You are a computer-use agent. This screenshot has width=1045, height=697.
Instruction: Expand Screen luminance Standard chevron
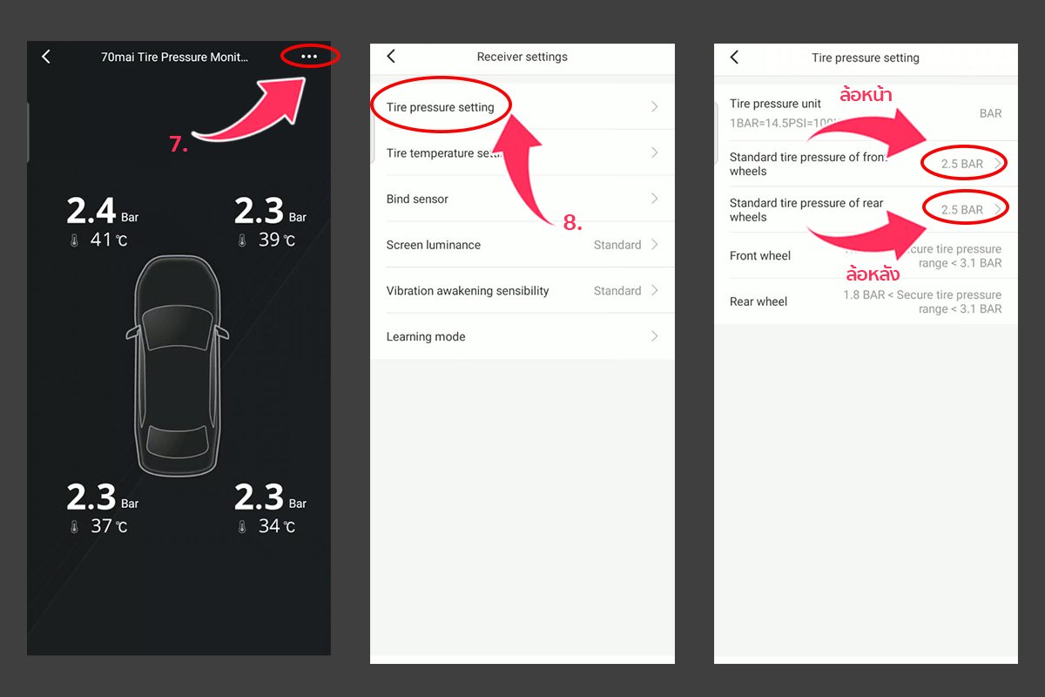pyautogui.click(x=655, y=245)
